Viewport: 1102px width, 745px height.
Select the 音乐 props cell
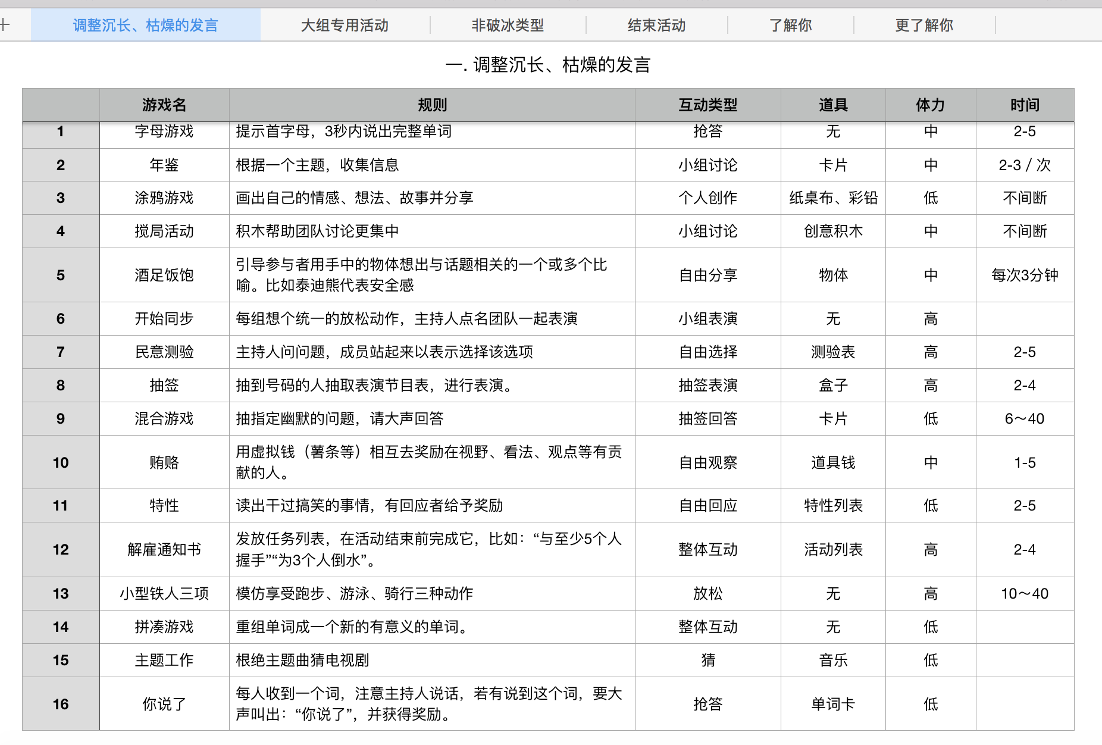click(x=833, y=660)
